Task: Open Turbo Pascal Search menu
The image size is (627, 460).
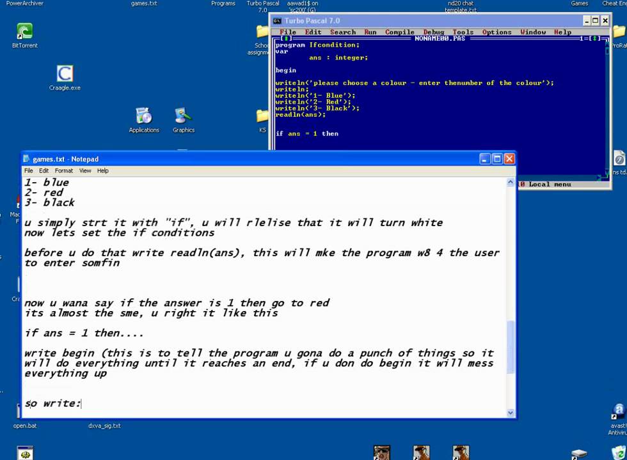Action: [343, 32]
